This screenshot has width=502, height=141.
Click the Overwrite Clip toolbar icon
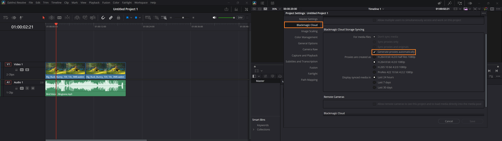pyautogui.click(x=85, y=18)
